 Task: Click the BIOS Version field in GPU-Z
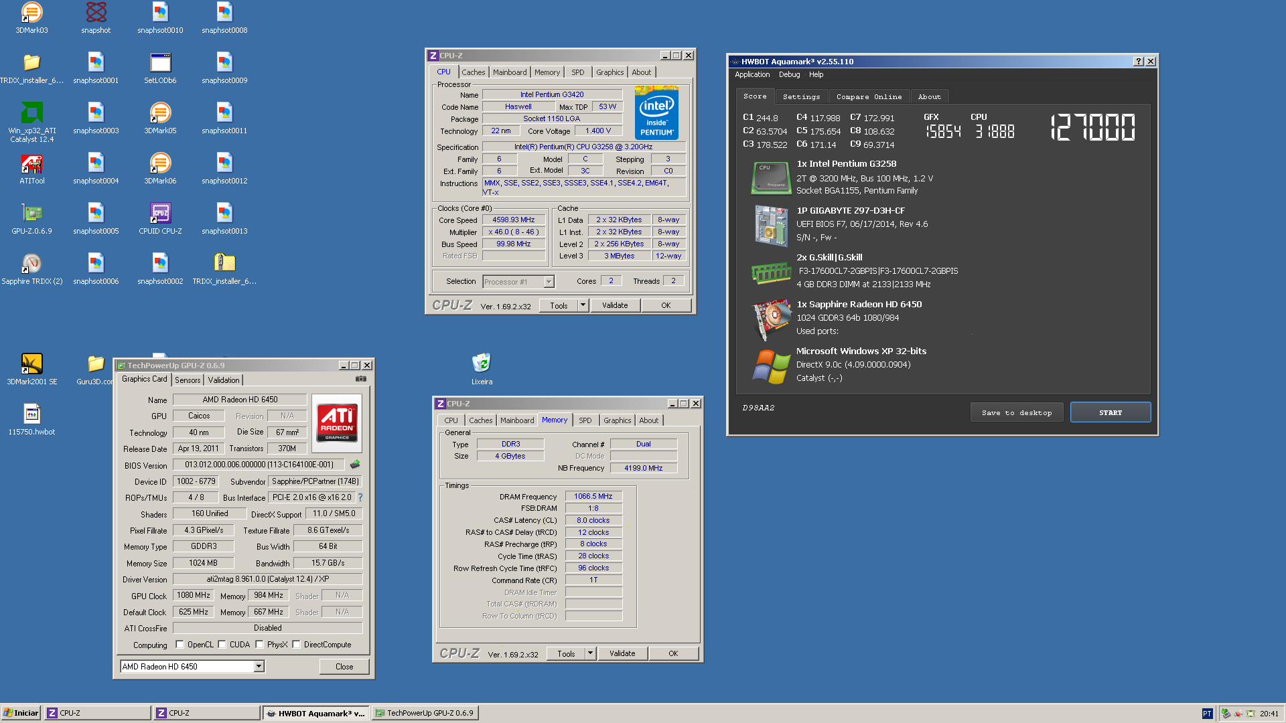click(259, 465)
